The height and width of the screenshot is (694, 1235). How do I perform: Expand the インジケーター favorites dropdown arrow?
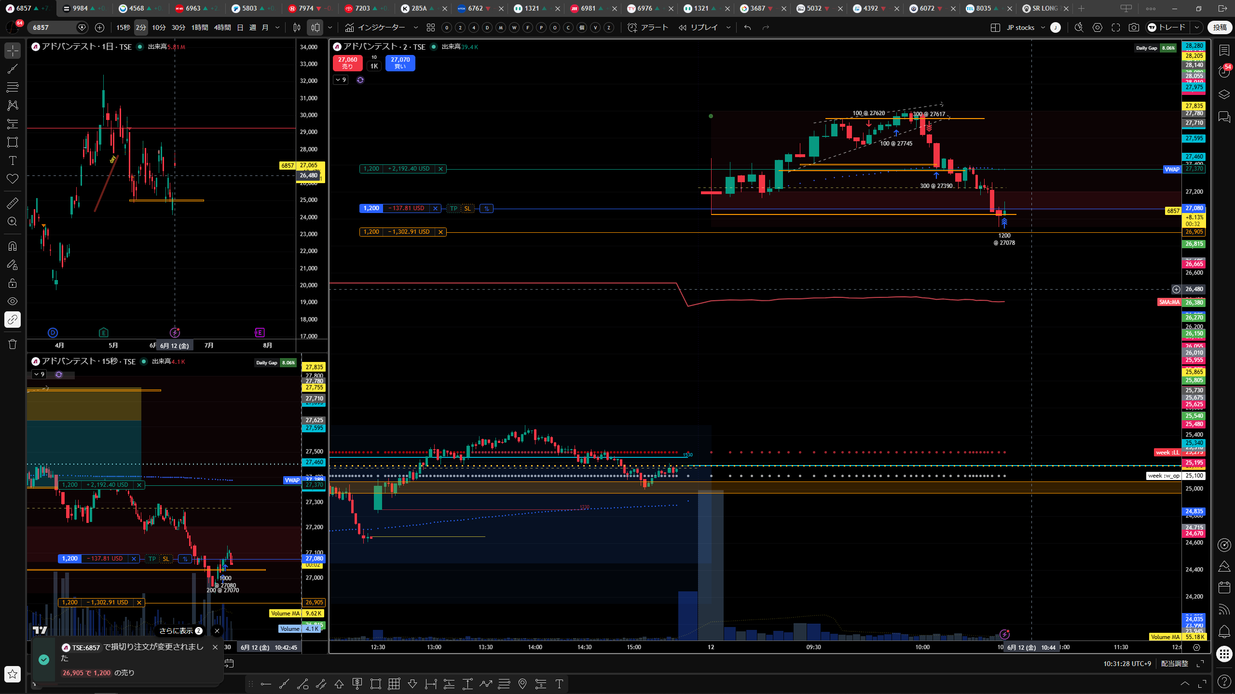pyautogui.click(x=416, y=27)
